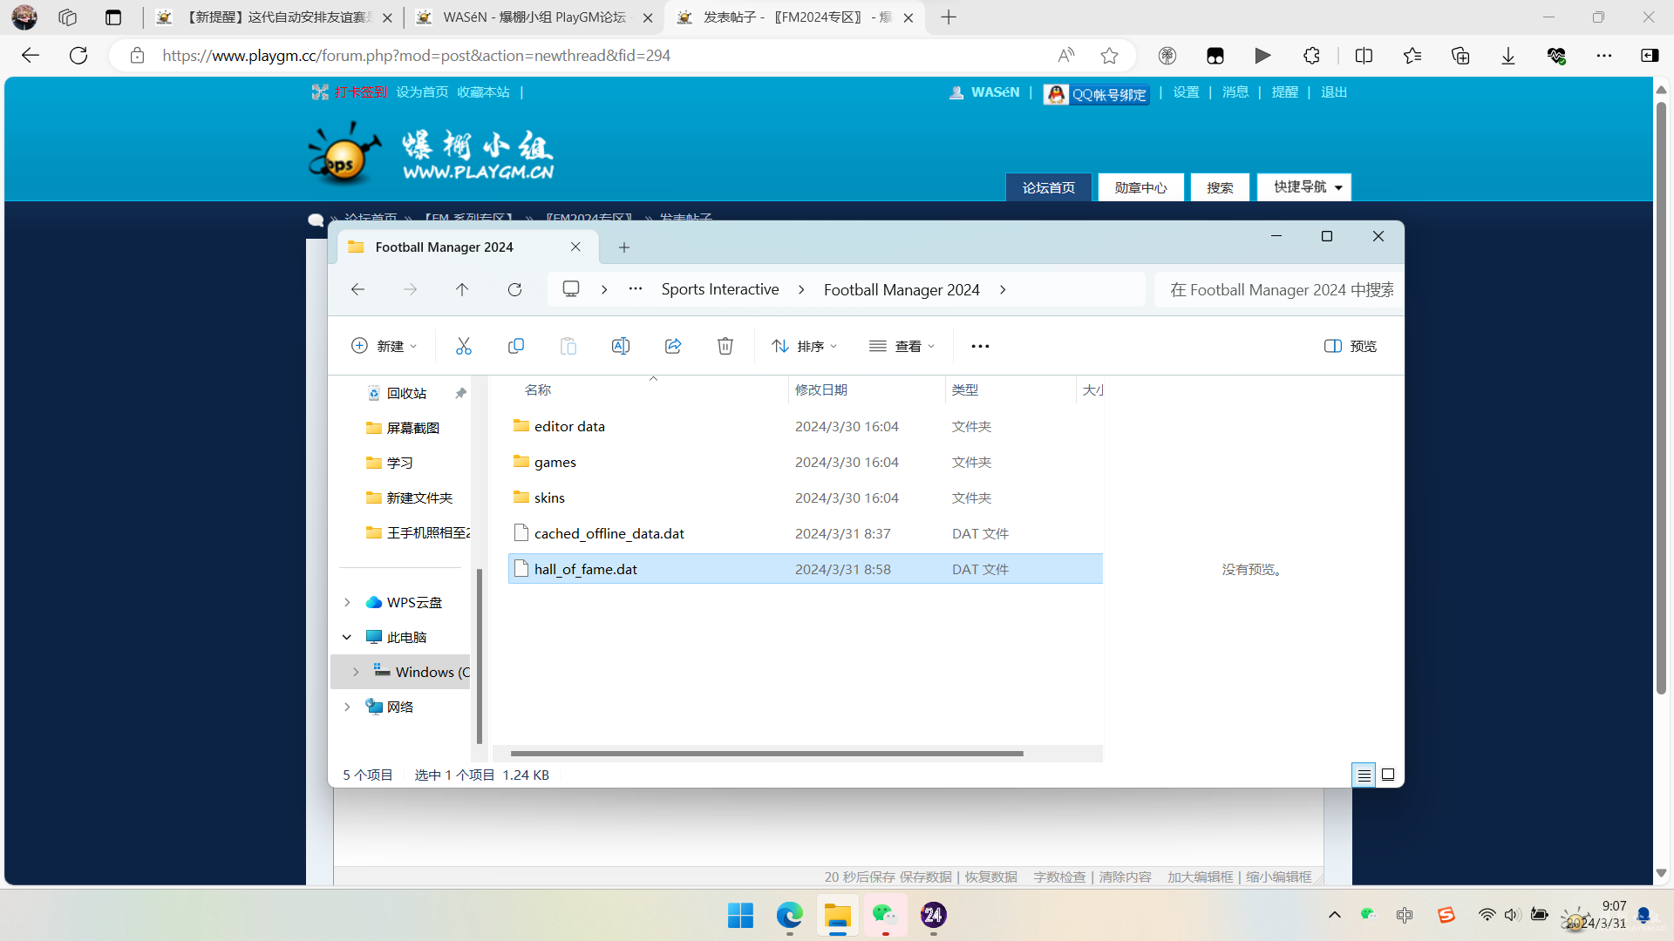The image size is (1674, 941).
Task: Switch to large thumbnails view icon in status bar
Action: click(x=1388, y=775)
